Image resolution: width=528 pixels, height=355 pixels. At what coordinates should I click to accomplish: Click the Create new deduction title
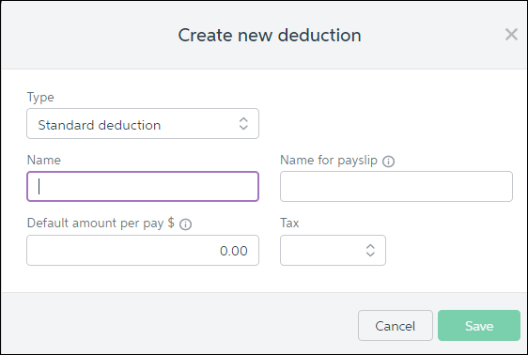270,35
